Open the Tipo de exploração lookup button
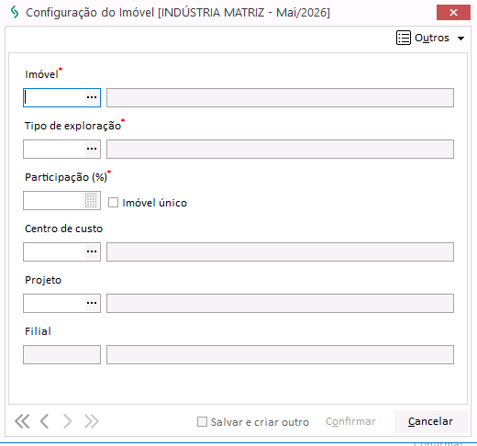 pyautogui.click(x=92, y=149)
